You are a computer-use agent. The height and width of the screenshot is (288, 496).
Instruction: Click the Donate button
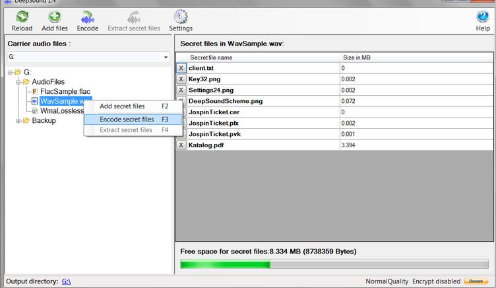coord(476,281)
